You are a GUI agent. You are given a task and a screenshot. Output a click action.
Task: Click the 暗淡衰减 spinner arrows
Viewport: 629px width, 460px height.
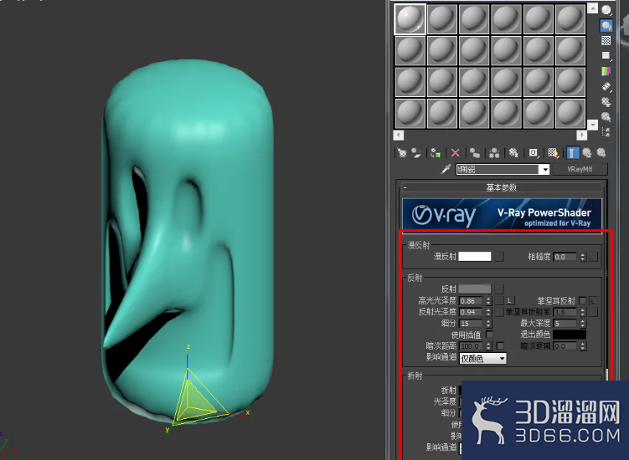click(582, 345)
